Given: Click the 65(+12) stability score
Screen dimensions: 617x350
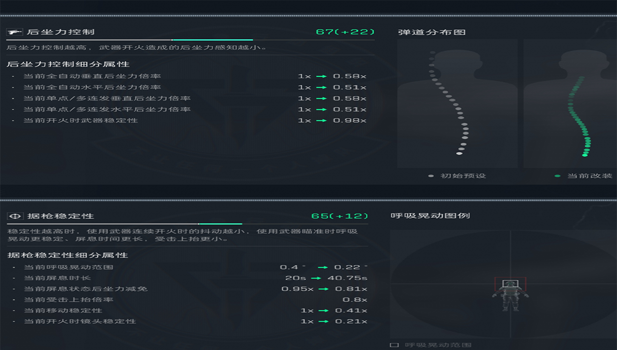Looking at the screenshot, I should click(339, 216).
